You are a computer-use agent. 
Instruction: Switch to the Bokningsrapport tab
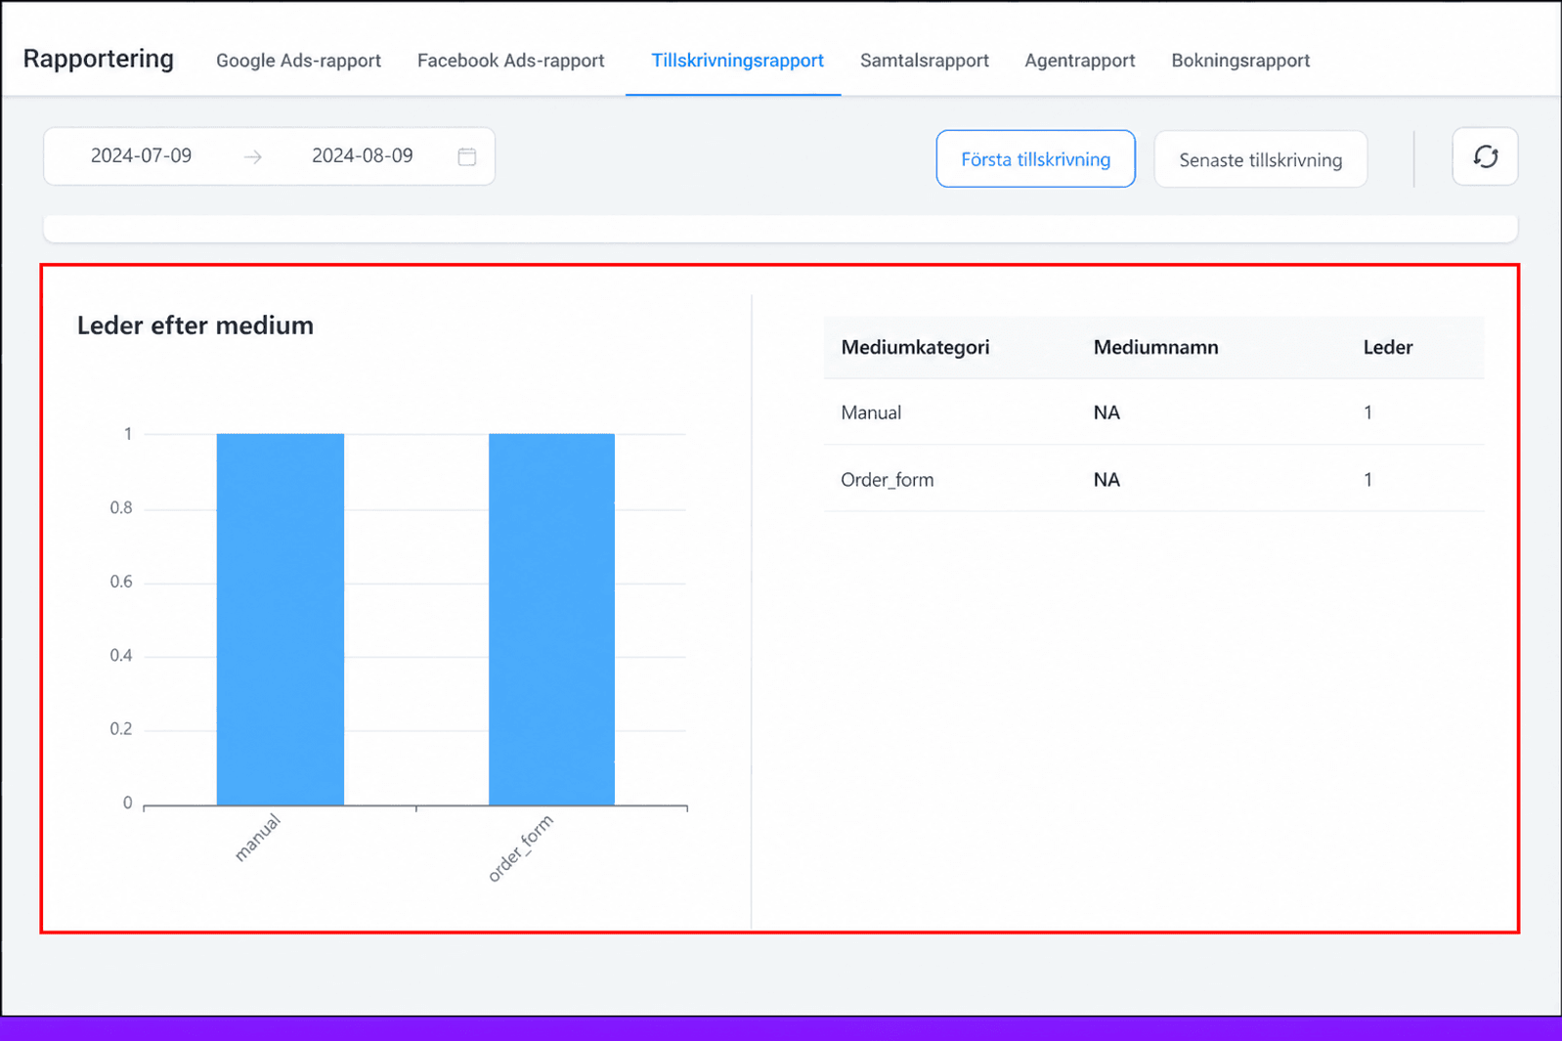[x=1240, y=61]
